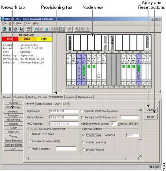Click the settings panel scroll up arrow
Viewport: 166px width, 171px height.
[140, 109]
